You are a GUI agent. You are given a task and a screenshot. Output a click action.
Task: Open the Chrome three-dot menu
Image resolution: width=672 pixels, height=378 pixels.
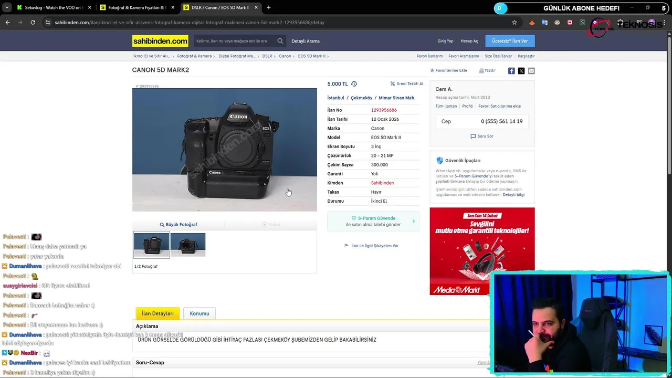tap(664, 23)
